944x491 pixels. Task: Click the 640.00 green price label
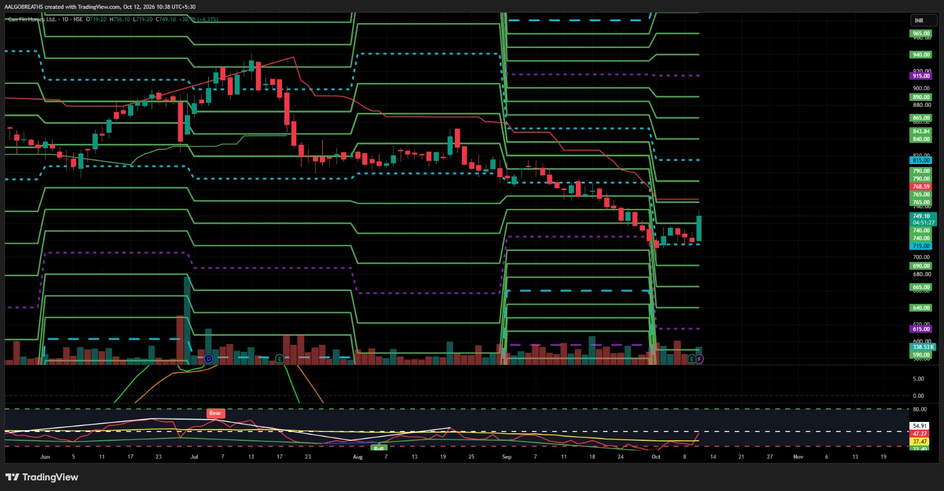[x=921, y=308]
